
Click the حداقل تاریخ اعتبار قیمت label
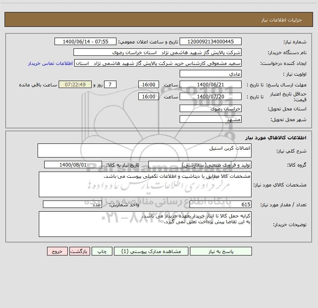coord(288,97)
